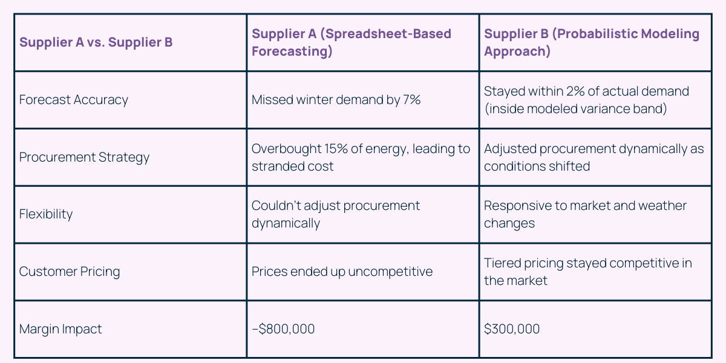Click 'Stayed within 2% of actual demand' cell
726x363 pixels.
click(586, 91)
